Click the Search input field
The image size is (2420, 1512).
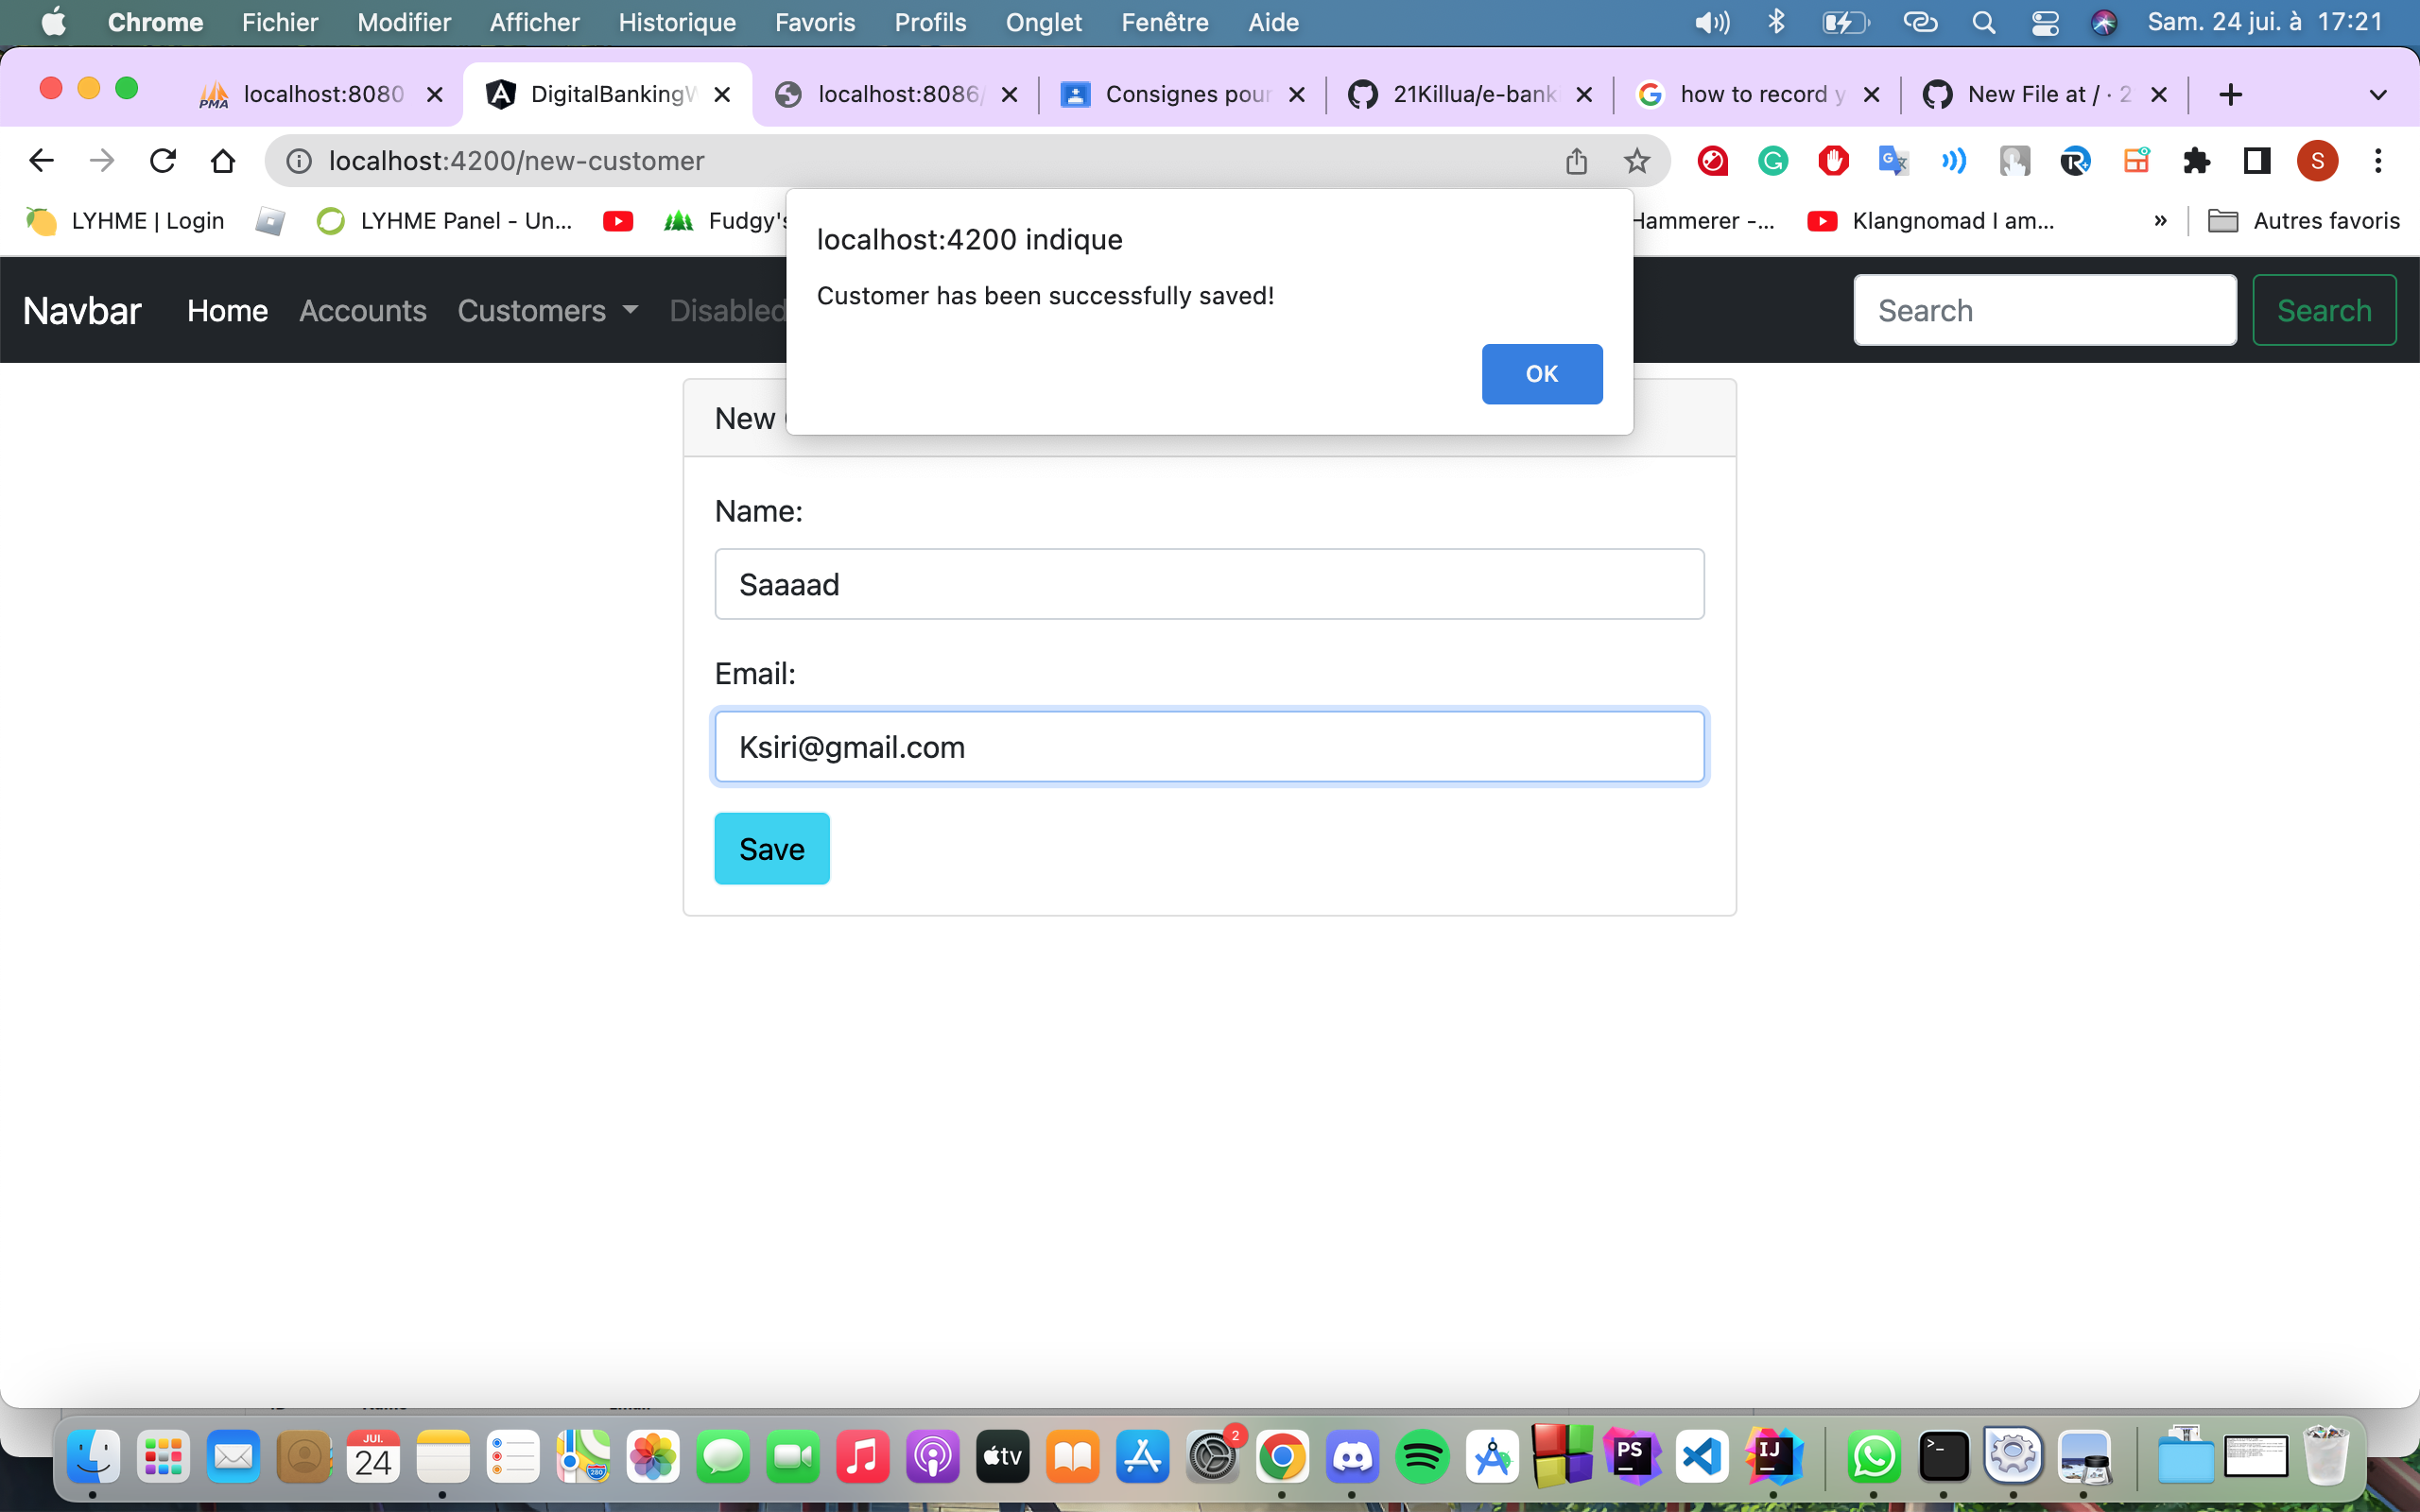(x=2044, y=310)
